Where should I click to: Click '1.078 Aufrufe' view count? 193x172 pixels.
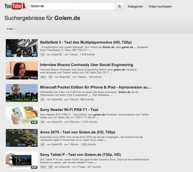click(x=87, y=54)
